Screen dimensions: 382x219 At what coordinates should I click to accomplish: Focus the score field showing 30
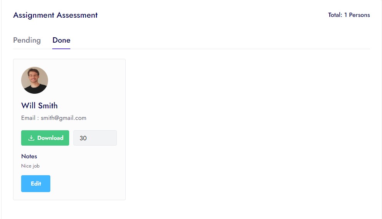pyautogui.click(x=95, y=138)
